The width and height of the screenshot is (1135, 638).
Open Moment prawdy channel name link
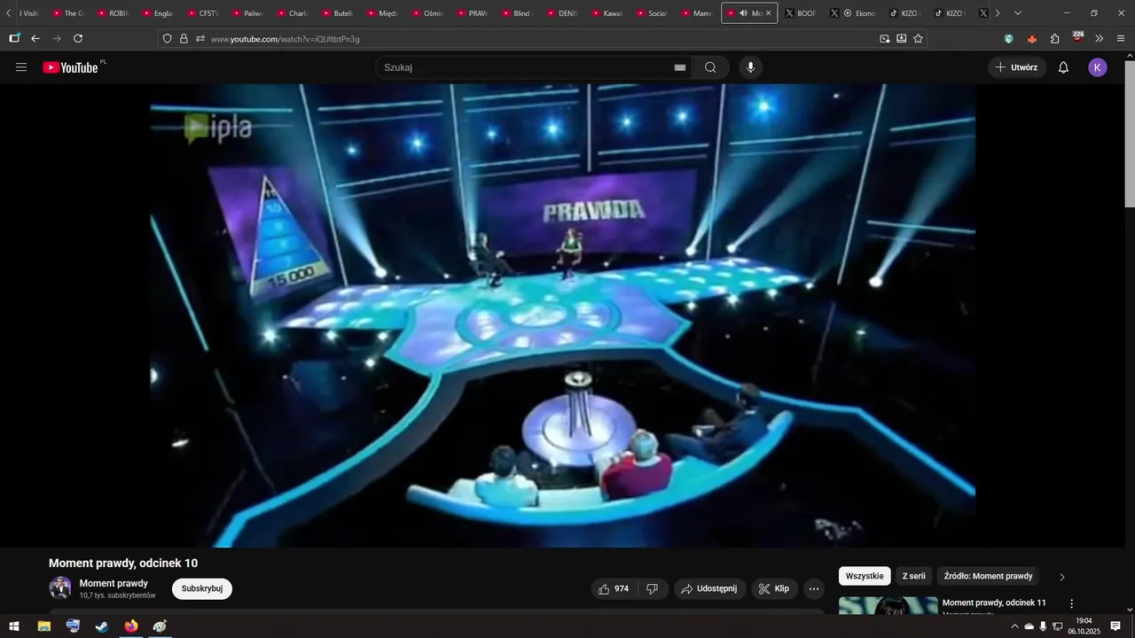[113, 583]
